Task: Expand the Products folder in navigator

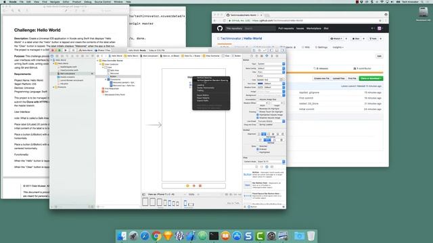Action: coord(53,87)
